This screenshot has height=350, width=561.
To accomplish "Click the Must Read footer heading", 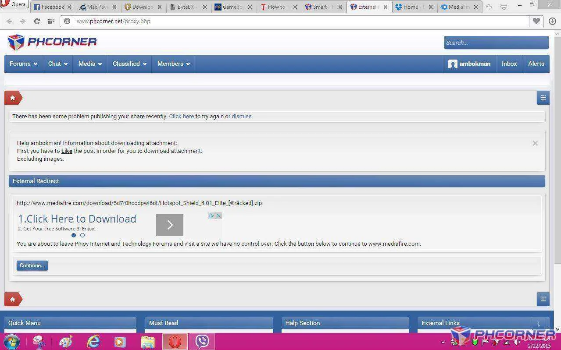I will (164, 323).
